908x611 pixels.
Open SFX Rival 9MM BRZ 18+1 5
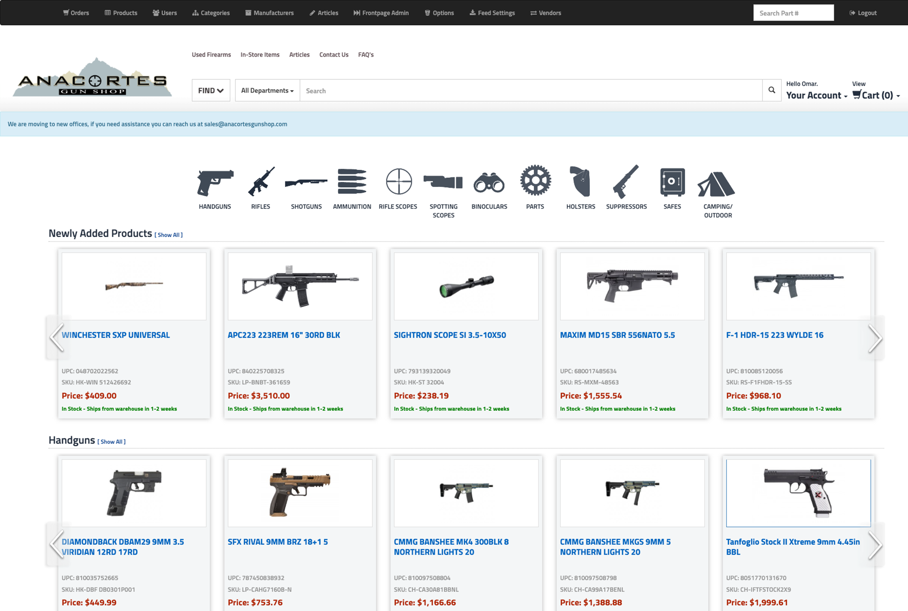click(x=278, y=542)
